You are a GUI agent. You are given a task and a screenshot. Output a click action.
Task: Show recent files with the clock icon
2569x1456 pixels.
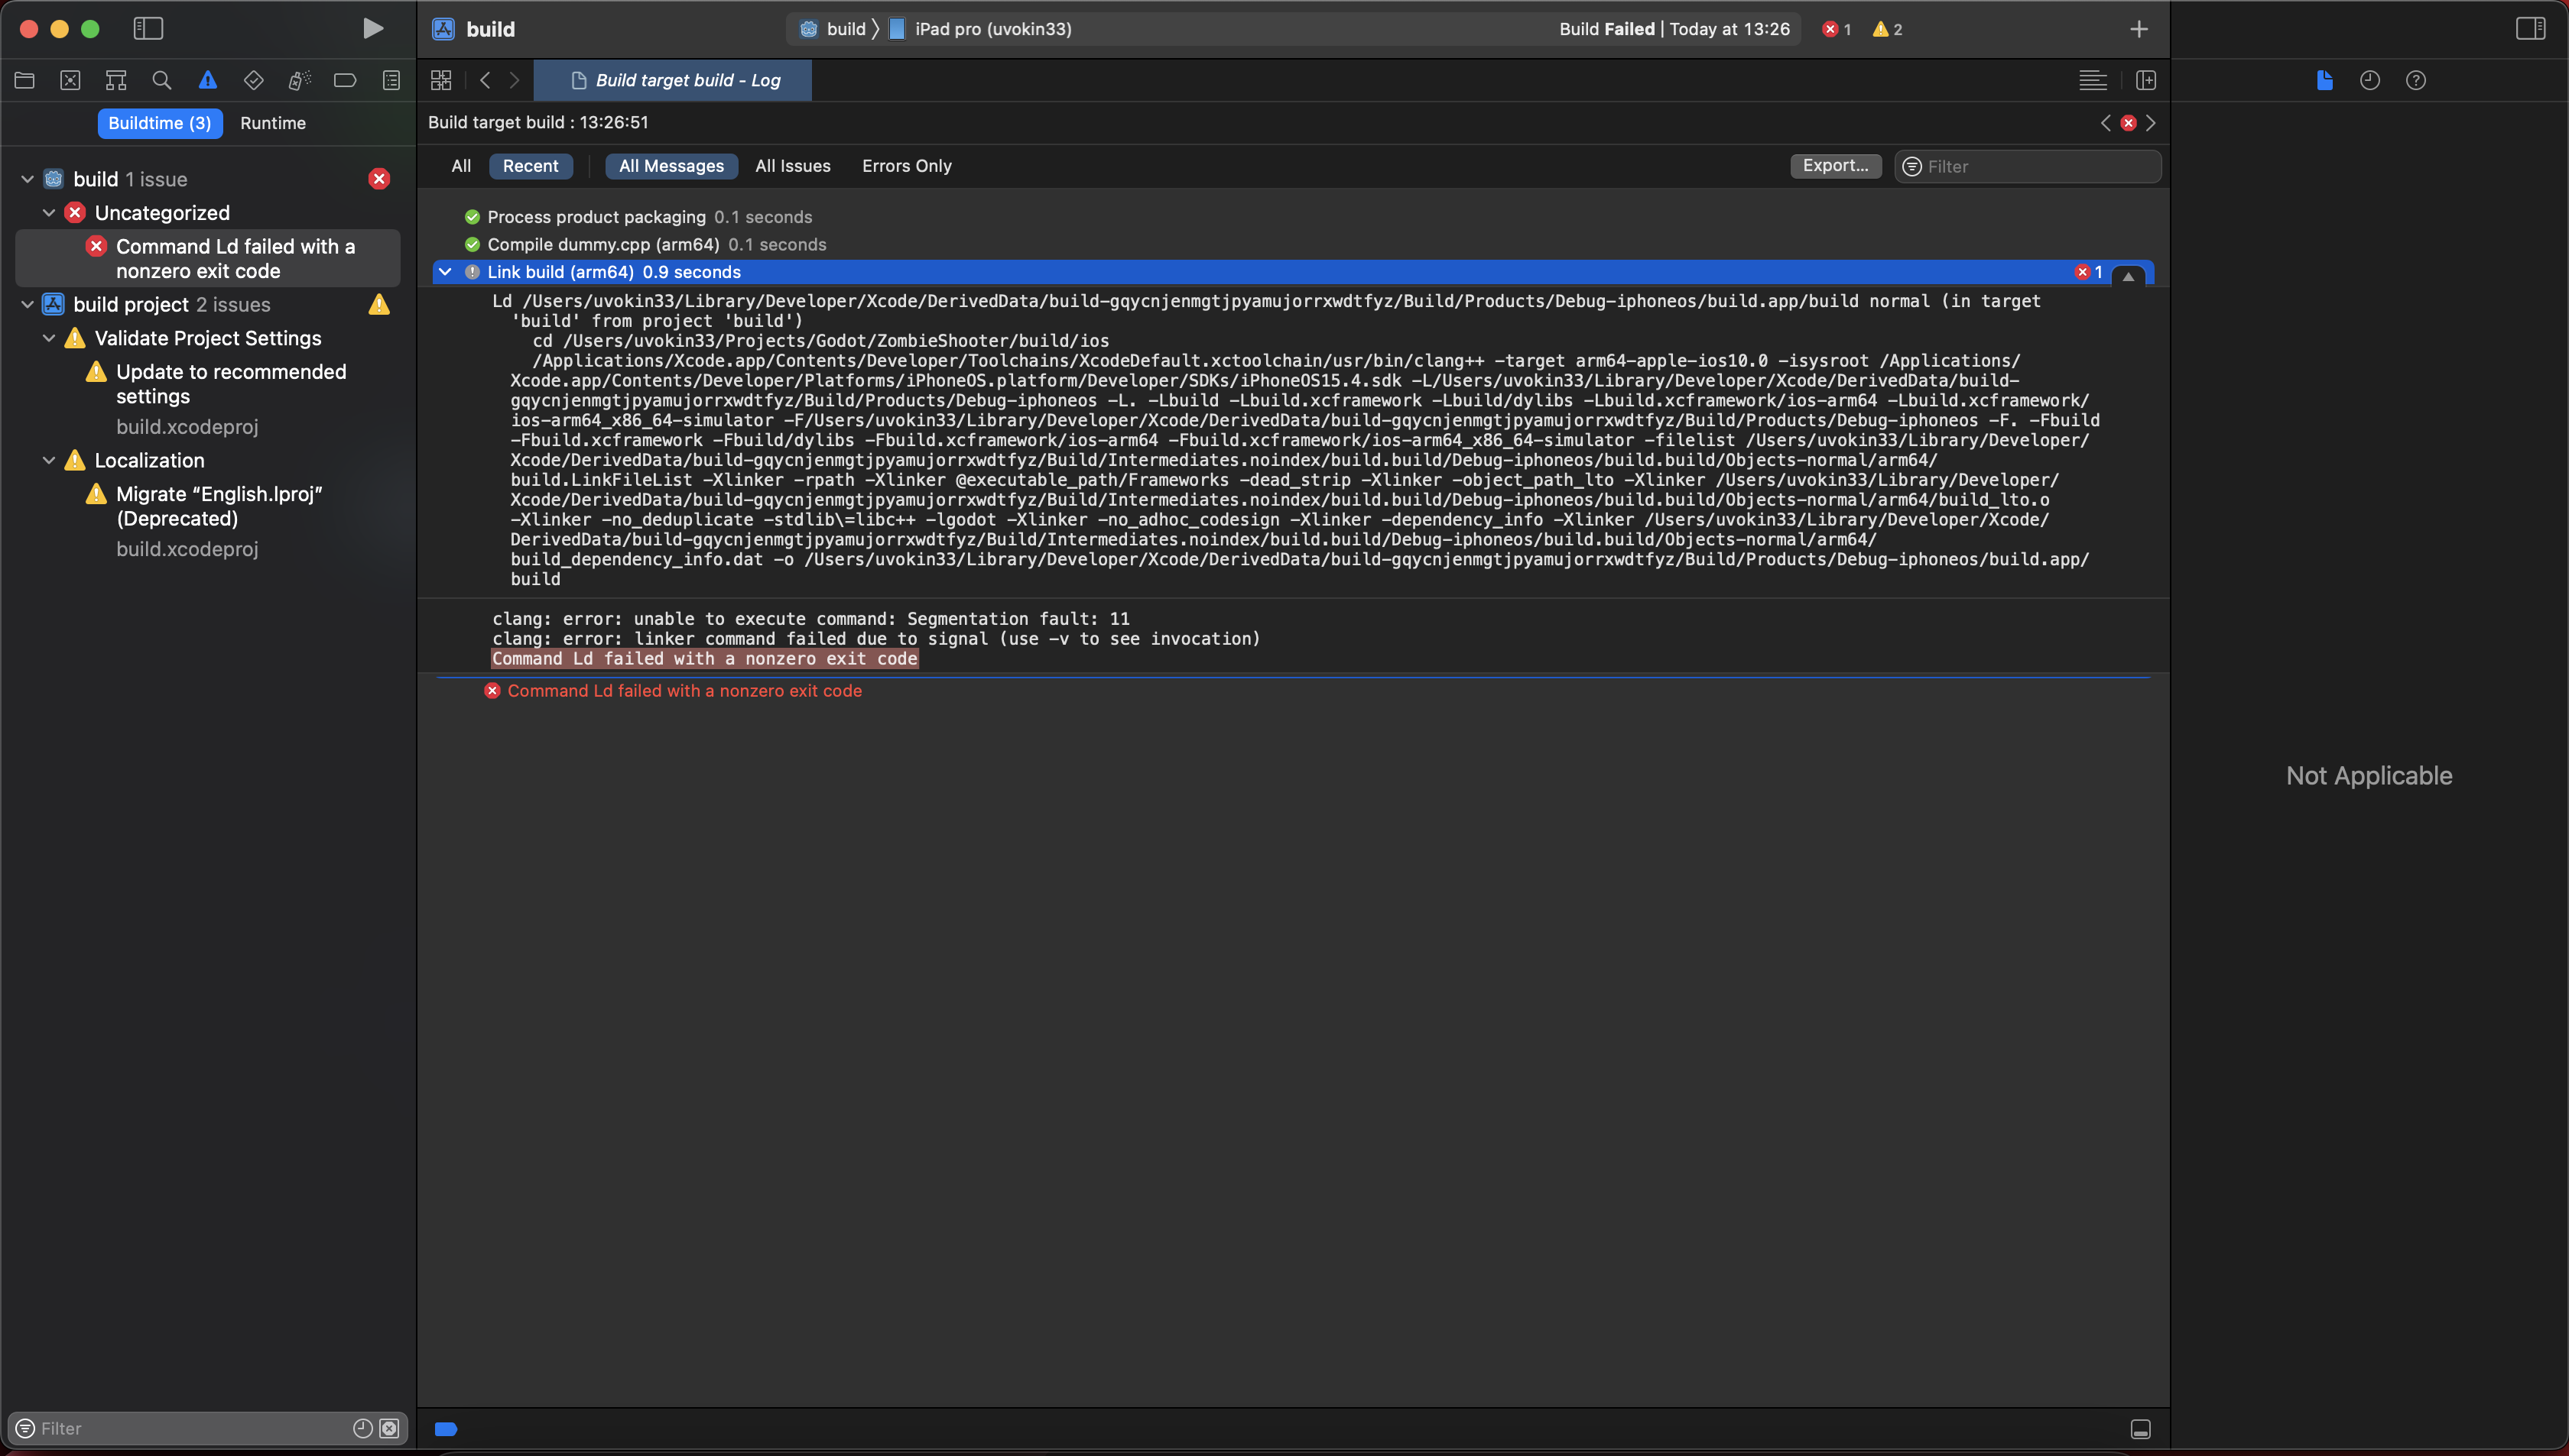click(x=2370, y=80)
